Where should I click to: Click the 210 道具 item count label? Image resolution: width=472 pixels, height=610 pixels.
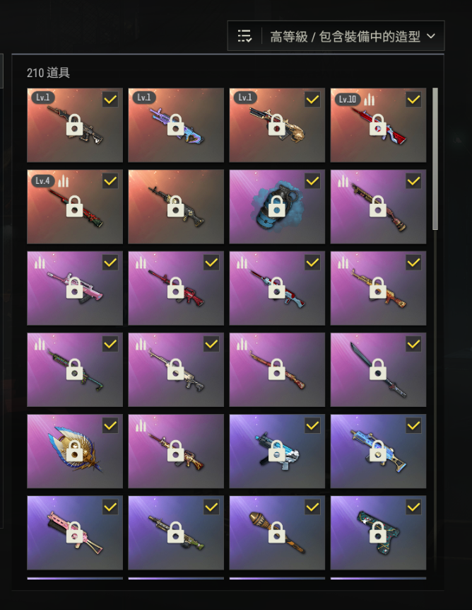click(x=48, y=73)
